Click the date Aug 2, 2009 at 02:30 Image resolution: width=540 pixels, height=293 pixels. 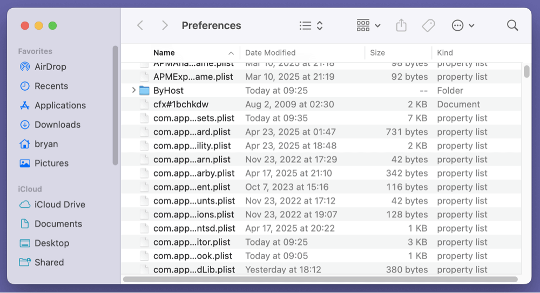(289, 104)
